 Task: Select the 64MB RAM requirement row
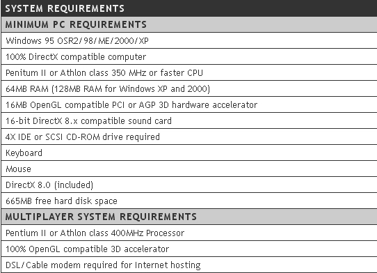coord(189,88)
